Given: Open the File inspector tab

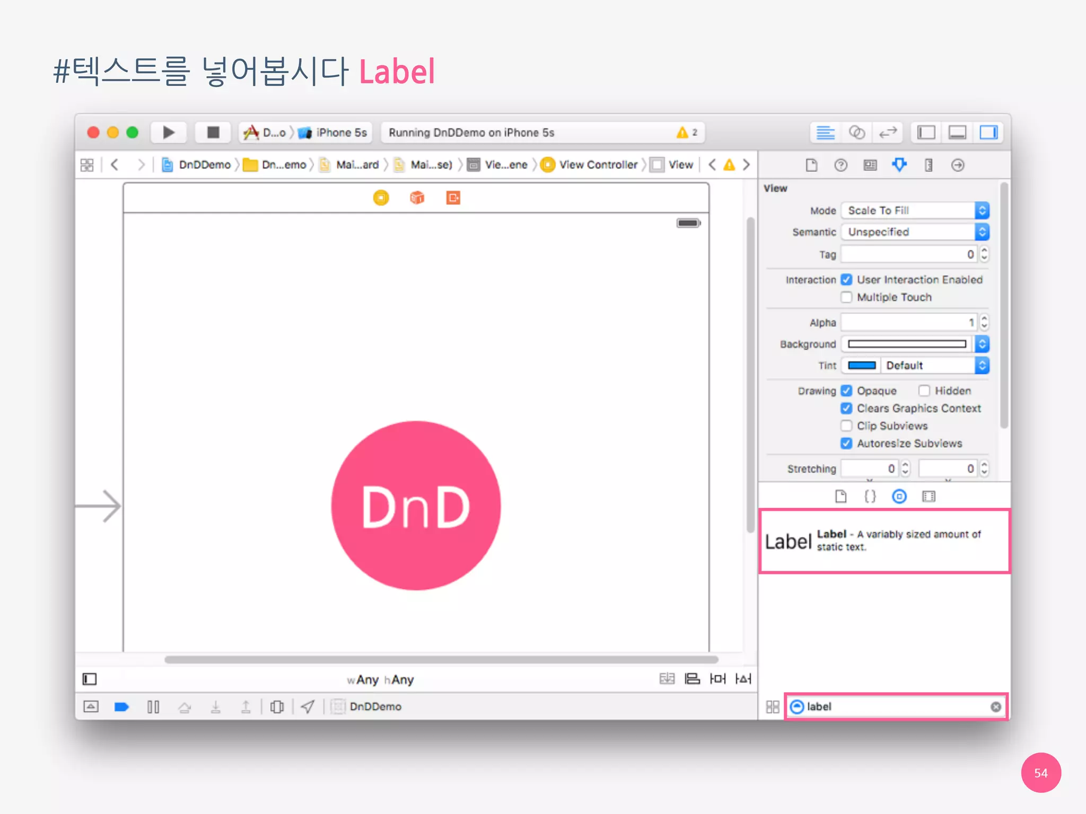Looking at the screenshot, I should (811, 165).
